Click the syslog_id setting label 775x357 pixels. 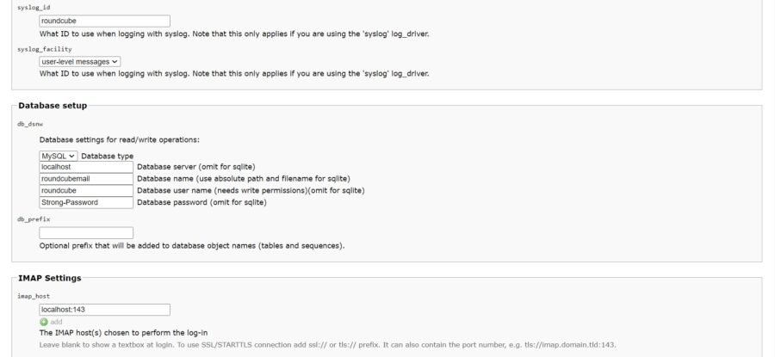(x=34, y=8)
